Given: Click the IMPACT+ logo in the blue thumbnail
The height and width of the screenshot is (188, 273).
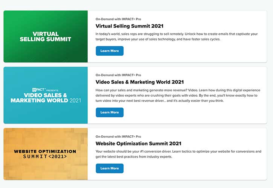Looking at the screenshot, I should (39, 90).
